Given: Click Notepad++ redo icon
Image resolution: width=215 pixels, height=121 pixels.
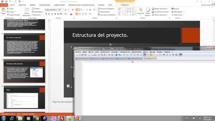Looking at the screenshot, I should 112,55.
